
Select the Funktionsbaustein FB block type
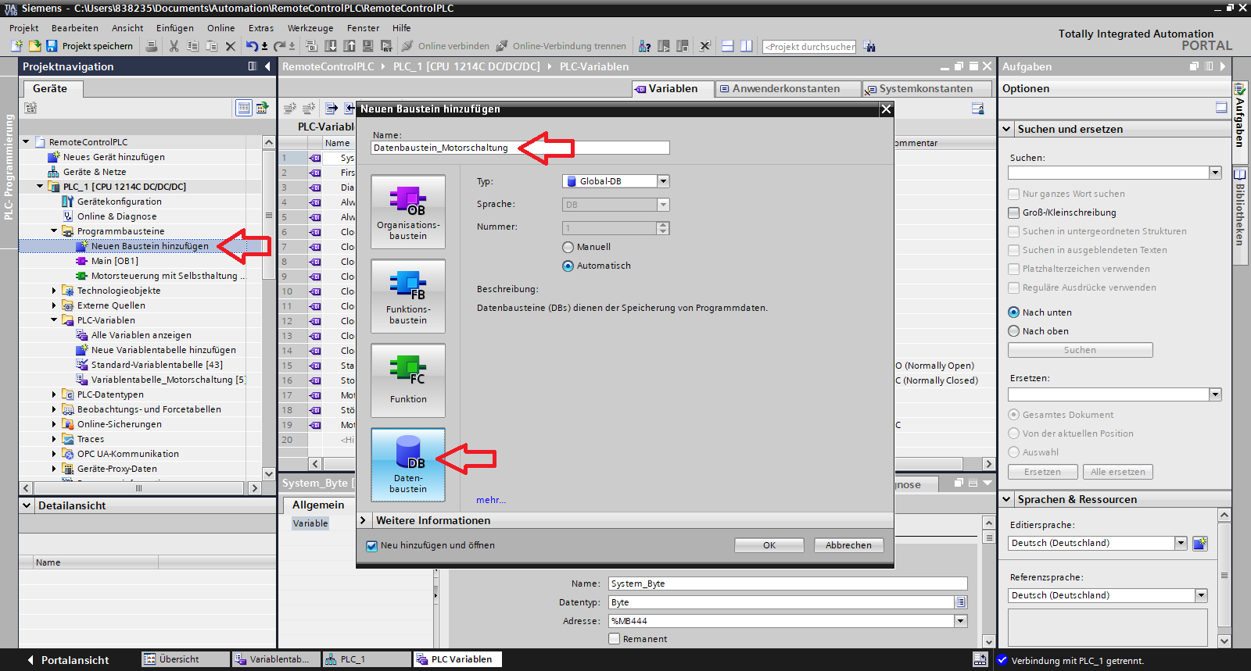408,296
